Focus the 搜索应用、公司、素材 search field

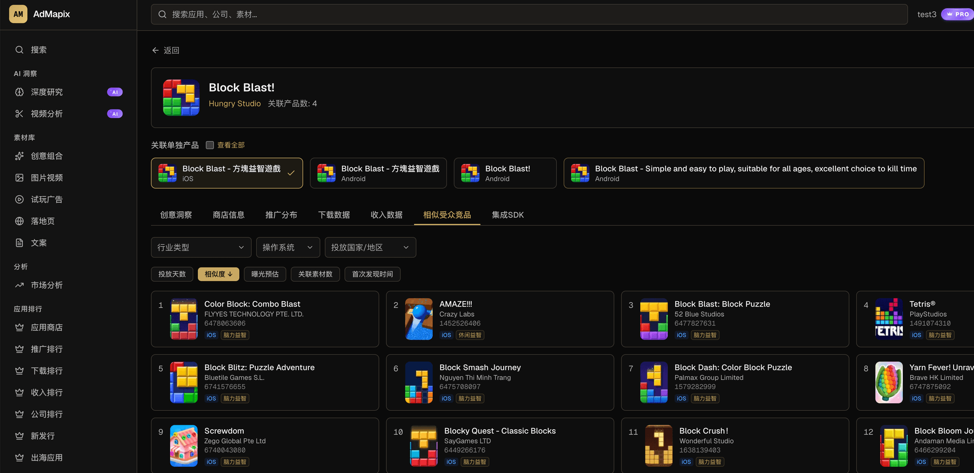coord(529,15)
